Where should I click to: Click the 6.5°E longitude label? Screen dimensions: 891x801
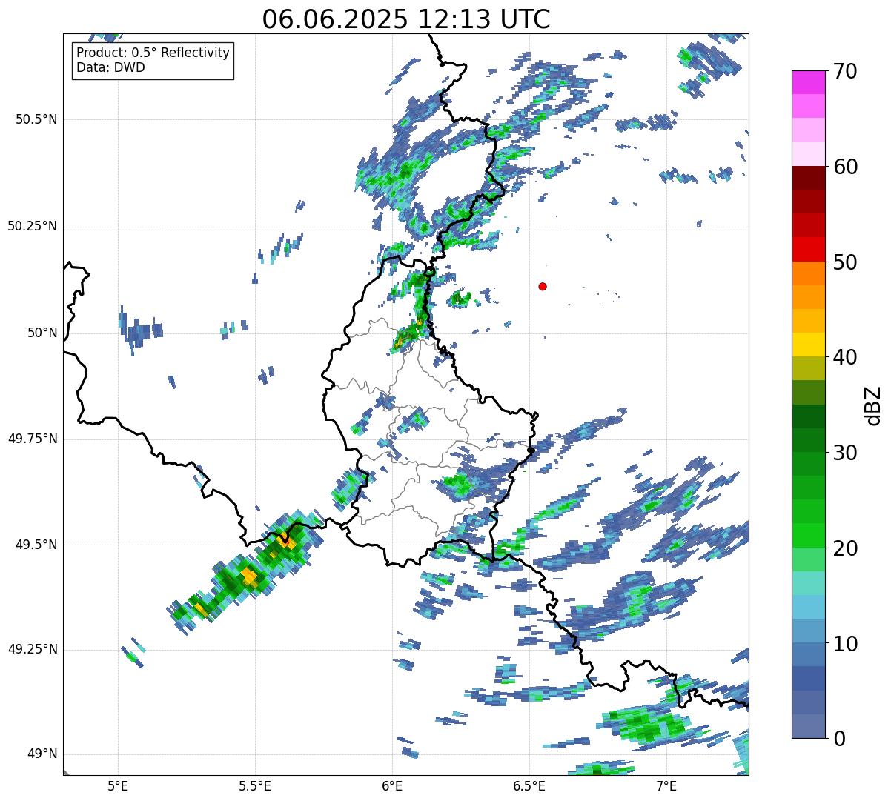(529, 785)
